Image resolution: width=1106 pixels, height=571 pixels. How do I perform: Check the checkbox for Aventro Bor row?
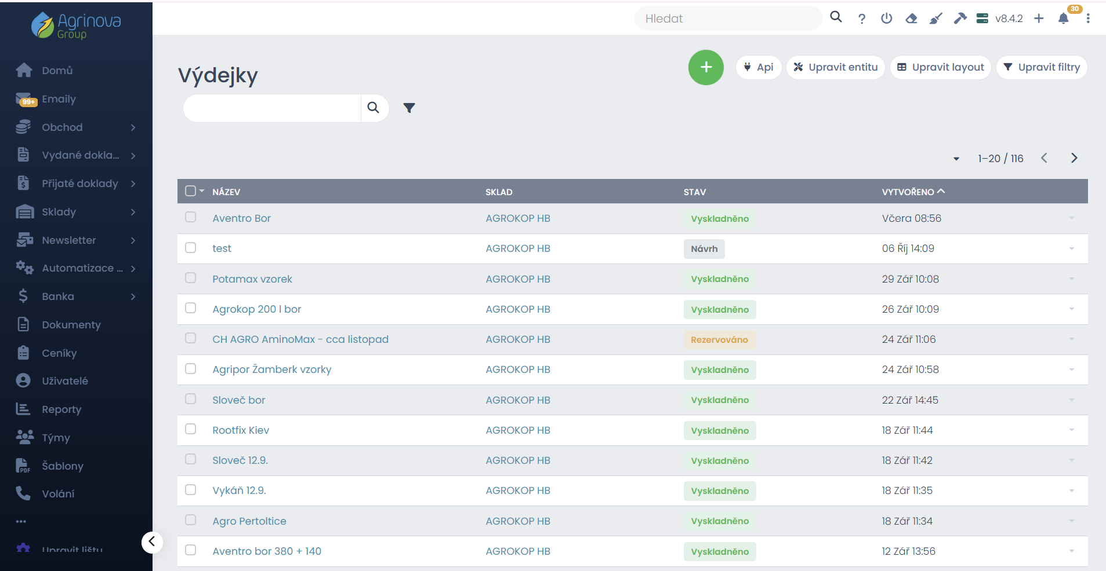click(x=190, y=217)
